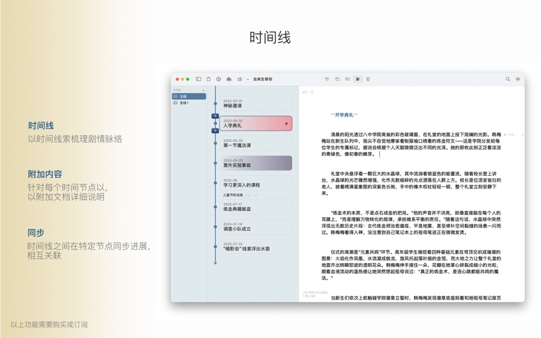Click the notebook page icon in toolbar
This screenshot has width=541, height=338.
click(x=368, y=79)
